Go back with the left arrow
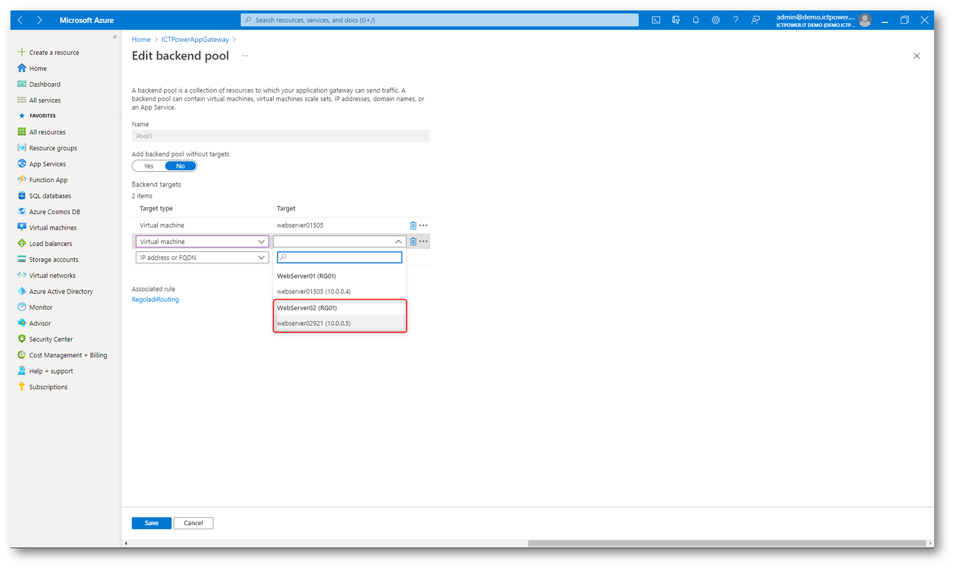Image resolution: width=955 pixels, height=569 pixels. click(x=20, y=20)
